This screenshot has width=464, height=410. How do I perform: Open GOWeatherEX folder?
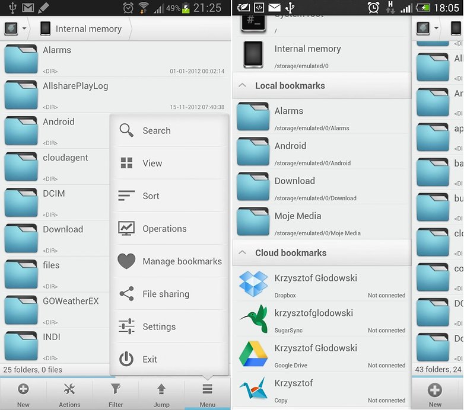click(x=56, y=310)
